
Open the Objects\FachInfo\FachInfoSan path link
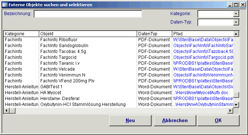click(203, 46)
